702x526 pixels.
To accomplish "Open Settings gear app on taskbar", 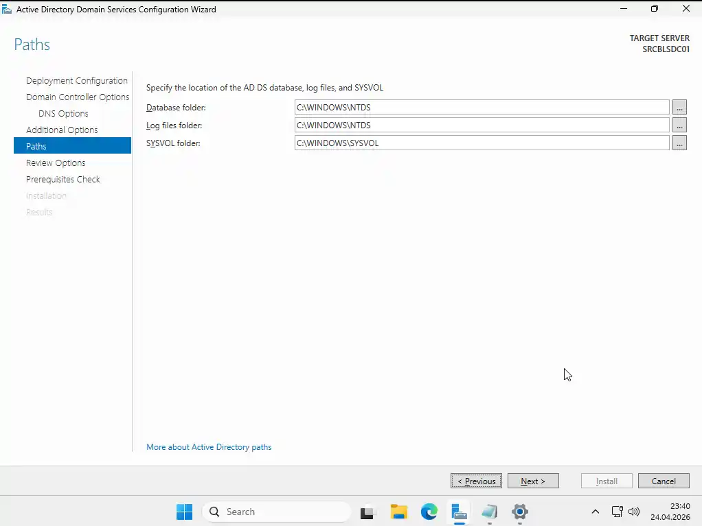I will coord(520,512).
